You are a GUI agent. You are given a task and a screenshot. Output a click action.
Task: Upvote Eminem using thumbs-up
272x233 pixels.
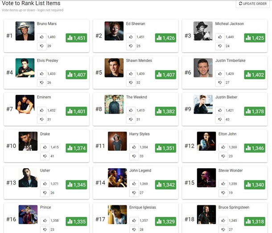(41, 110)
